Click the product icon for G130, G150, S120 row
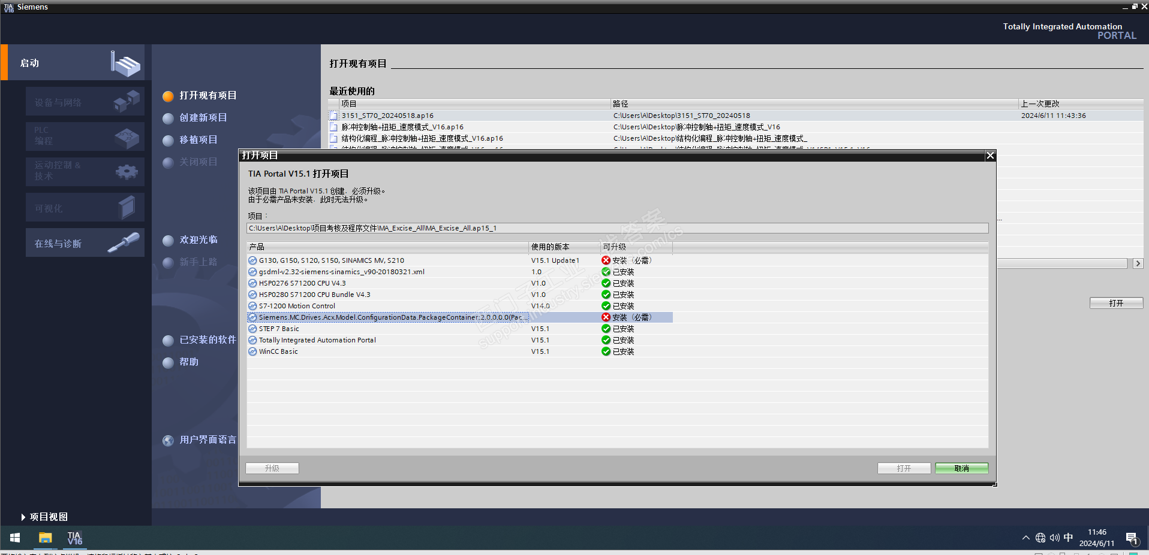The width and height of the screenshot is (1149, 555). coord(252,260)
